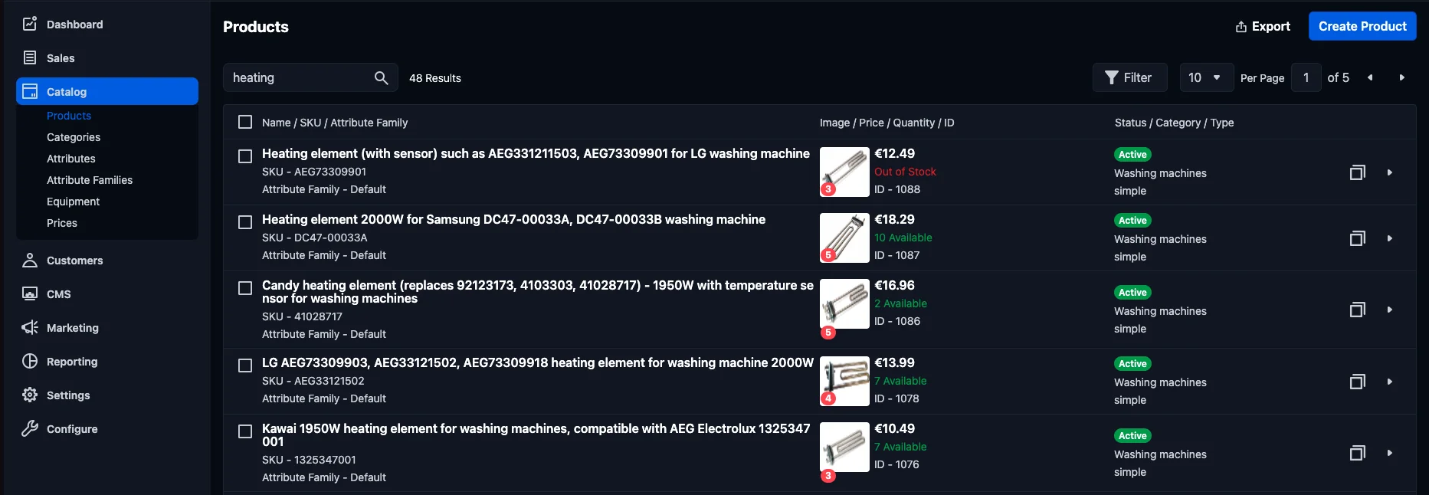1429x495 pixels.
Task: Open edit arrow for product ID 1086
Action: [1389, 310]
